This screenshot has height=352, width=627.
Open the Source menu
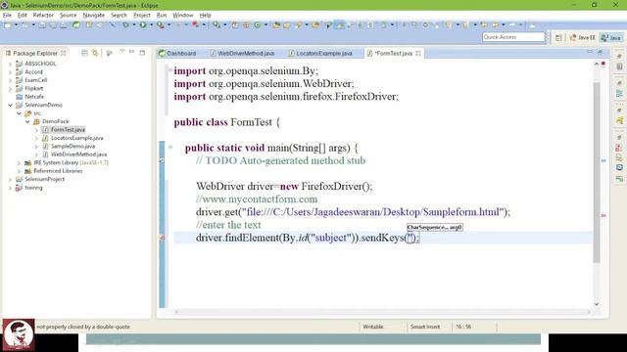pos(68,16)
